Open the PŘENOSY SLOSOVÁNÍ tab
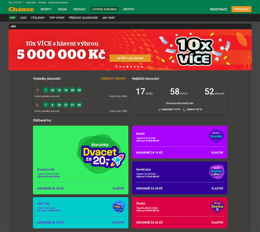 pyautogui.click(x=83, y=18)
